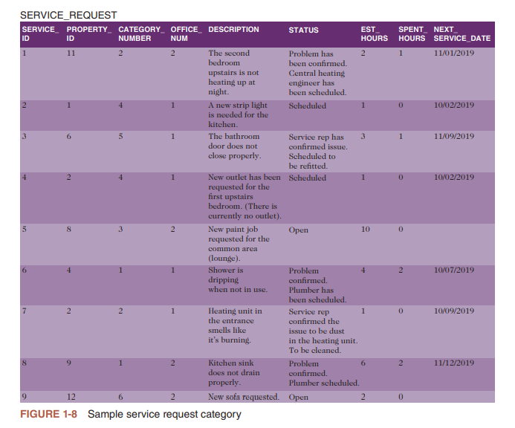This screenshot has height=428, width=515.
Task: Click property ID 11 in the first row
Action: 71,53
